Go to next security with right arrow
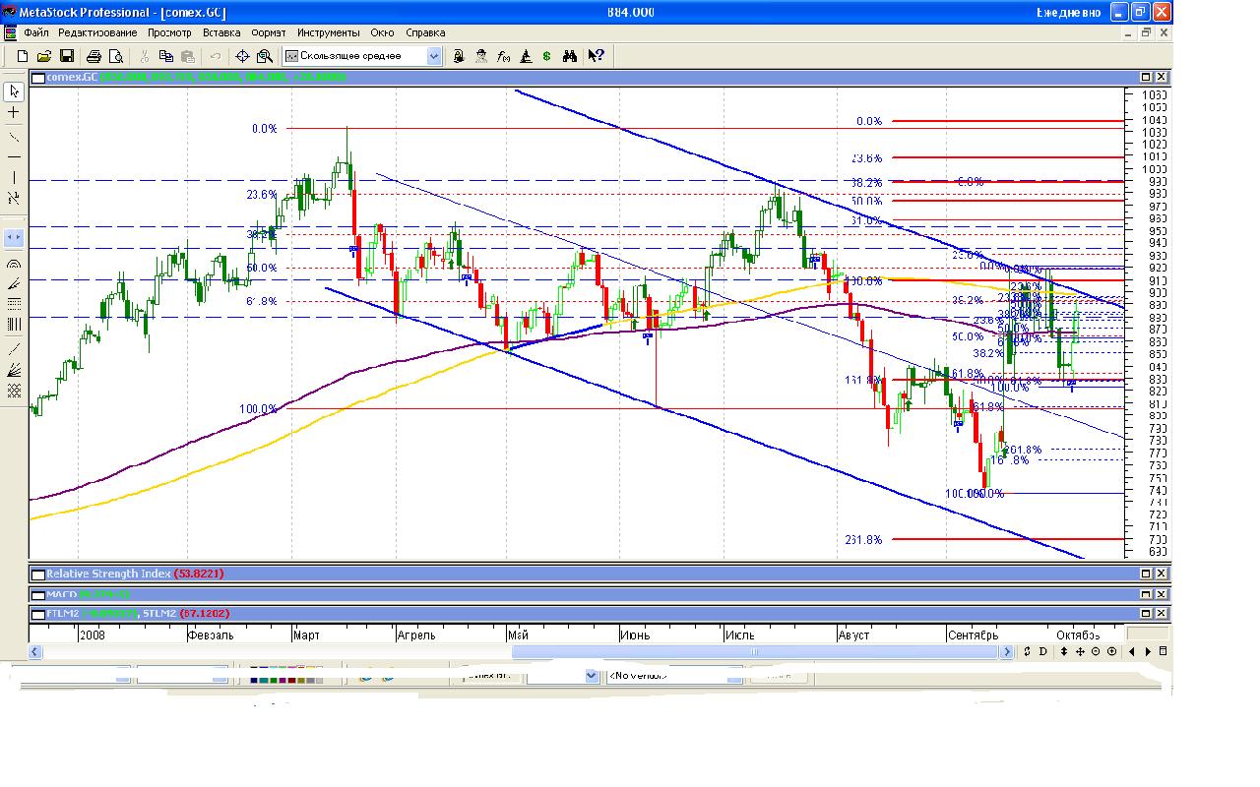 click(1148, 651)
